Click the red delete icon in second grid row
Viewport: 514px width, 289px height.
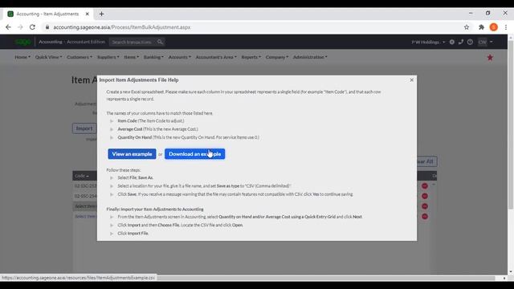coord(425,196)
